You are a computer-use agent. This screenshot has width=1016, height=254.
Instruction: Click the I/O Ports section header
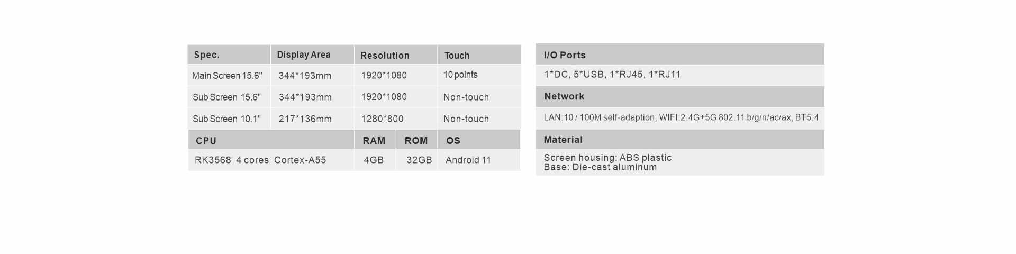pos(680,55)
